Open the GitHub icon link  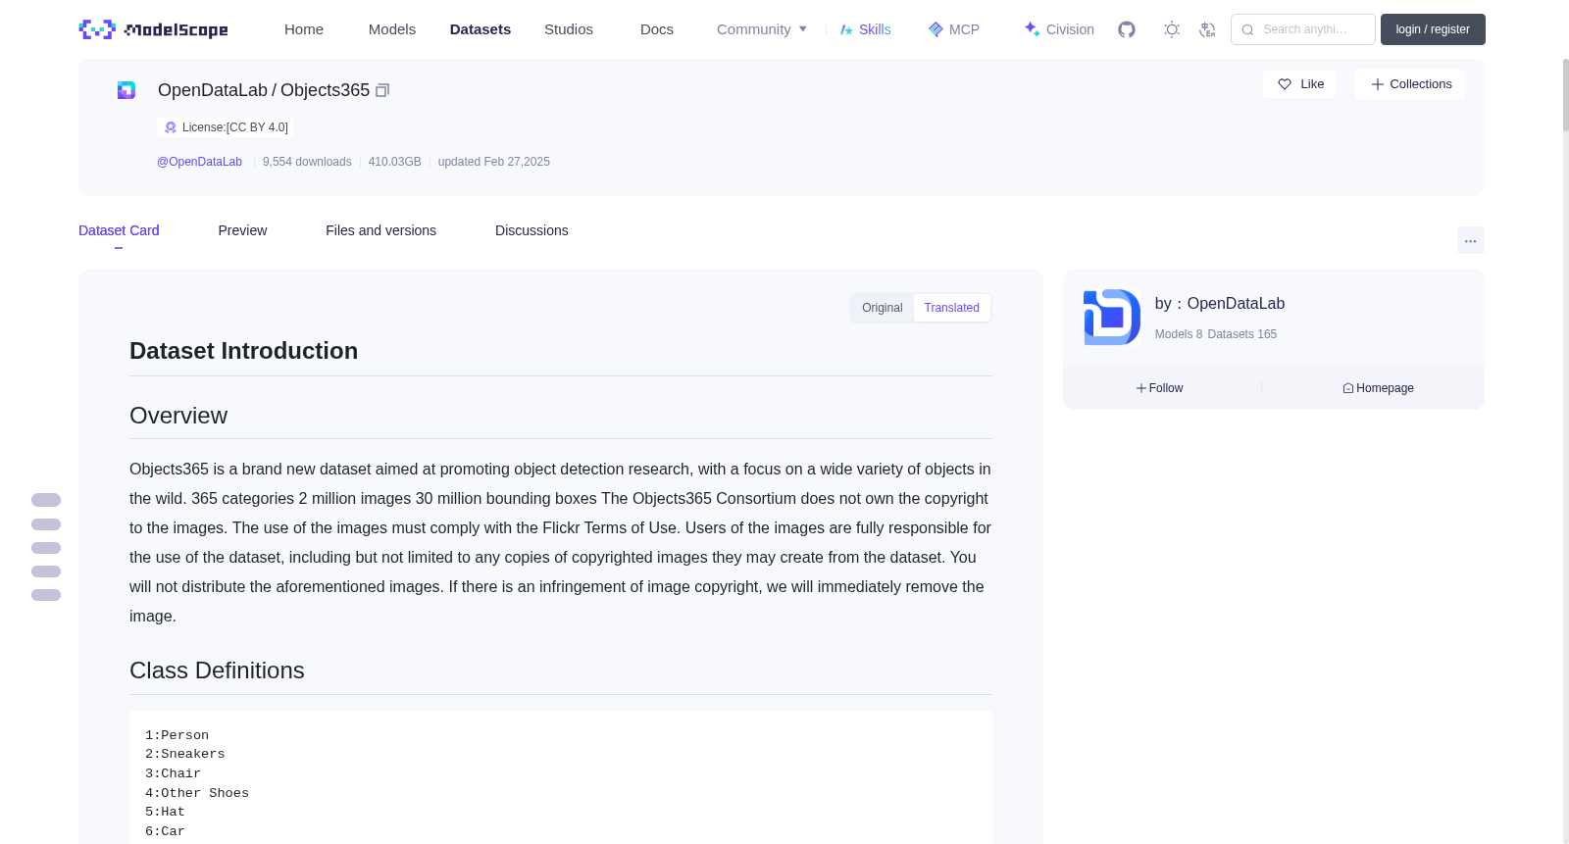point(1127,29)
